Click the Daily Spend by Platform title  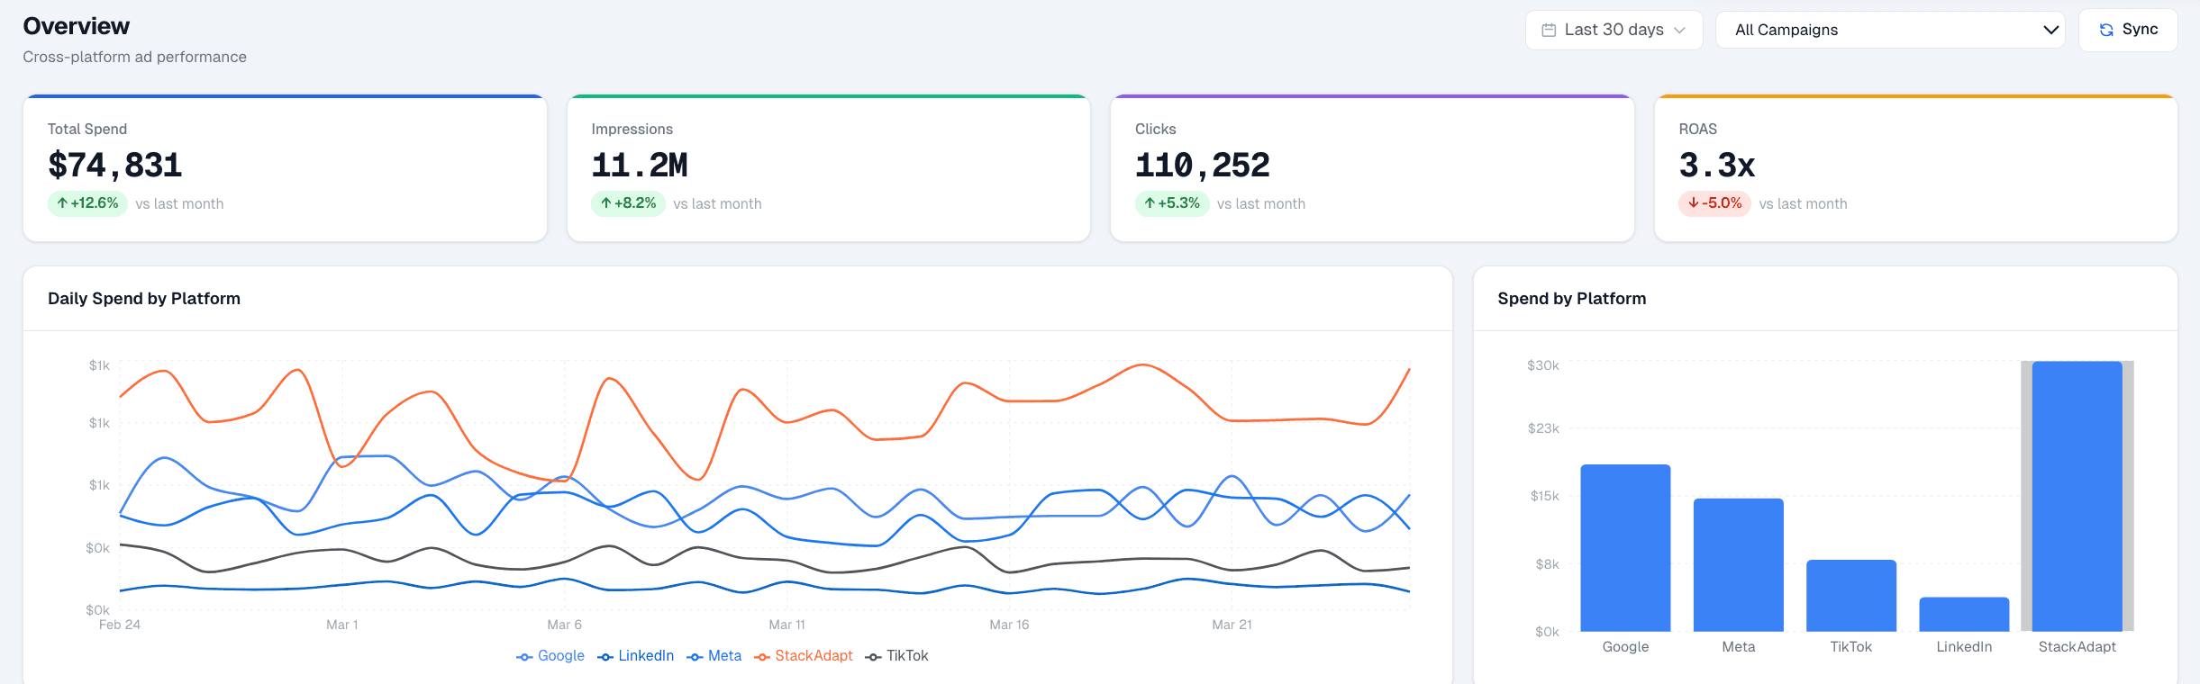click(x=144, y=299)
